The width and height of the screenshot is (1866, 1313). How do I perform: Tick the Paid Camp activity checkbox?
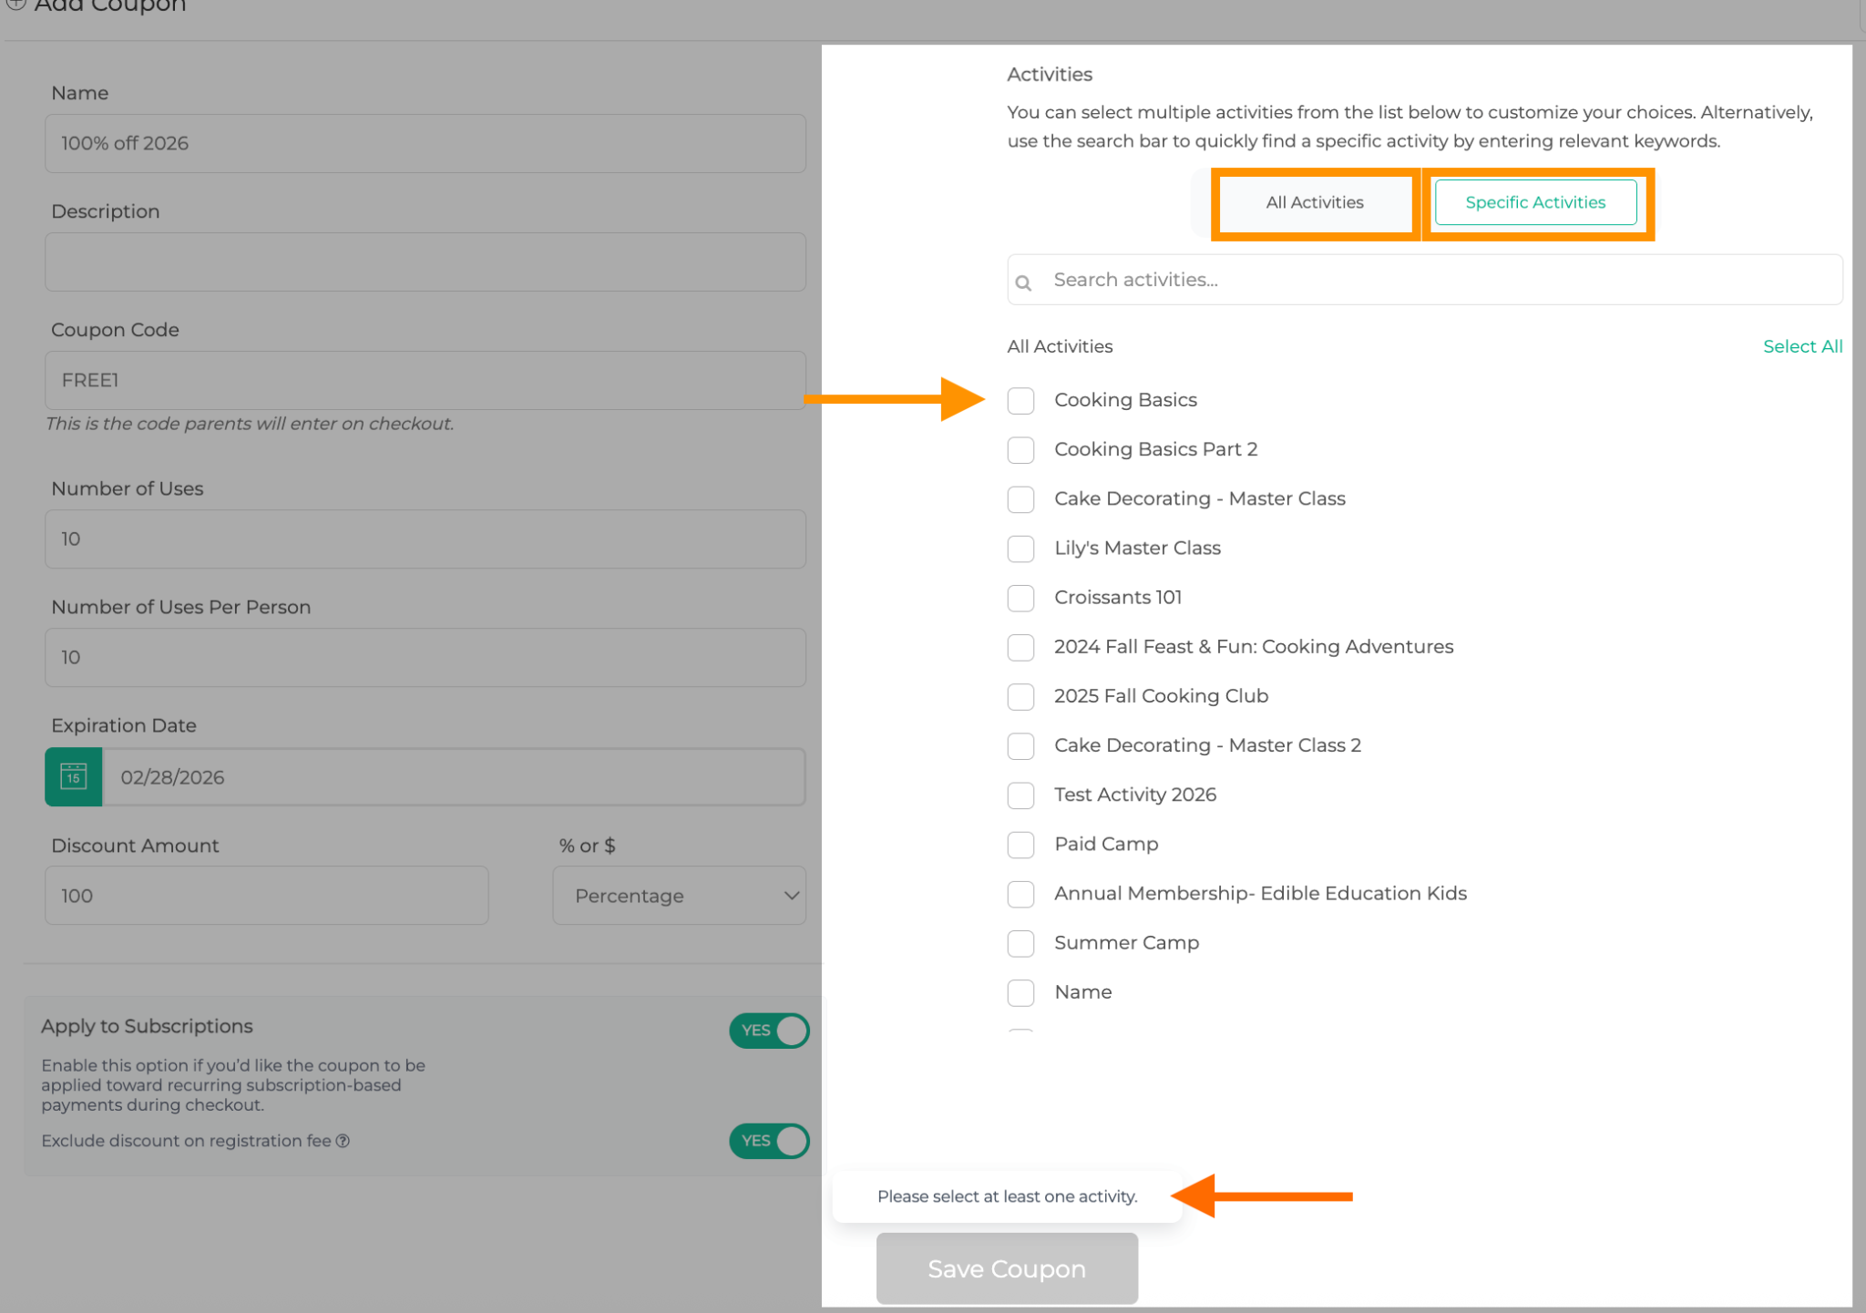coord(1020,845)
